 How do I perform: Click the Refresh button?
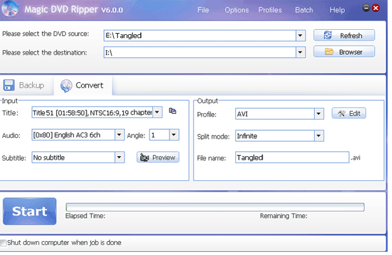pos(344,35)
